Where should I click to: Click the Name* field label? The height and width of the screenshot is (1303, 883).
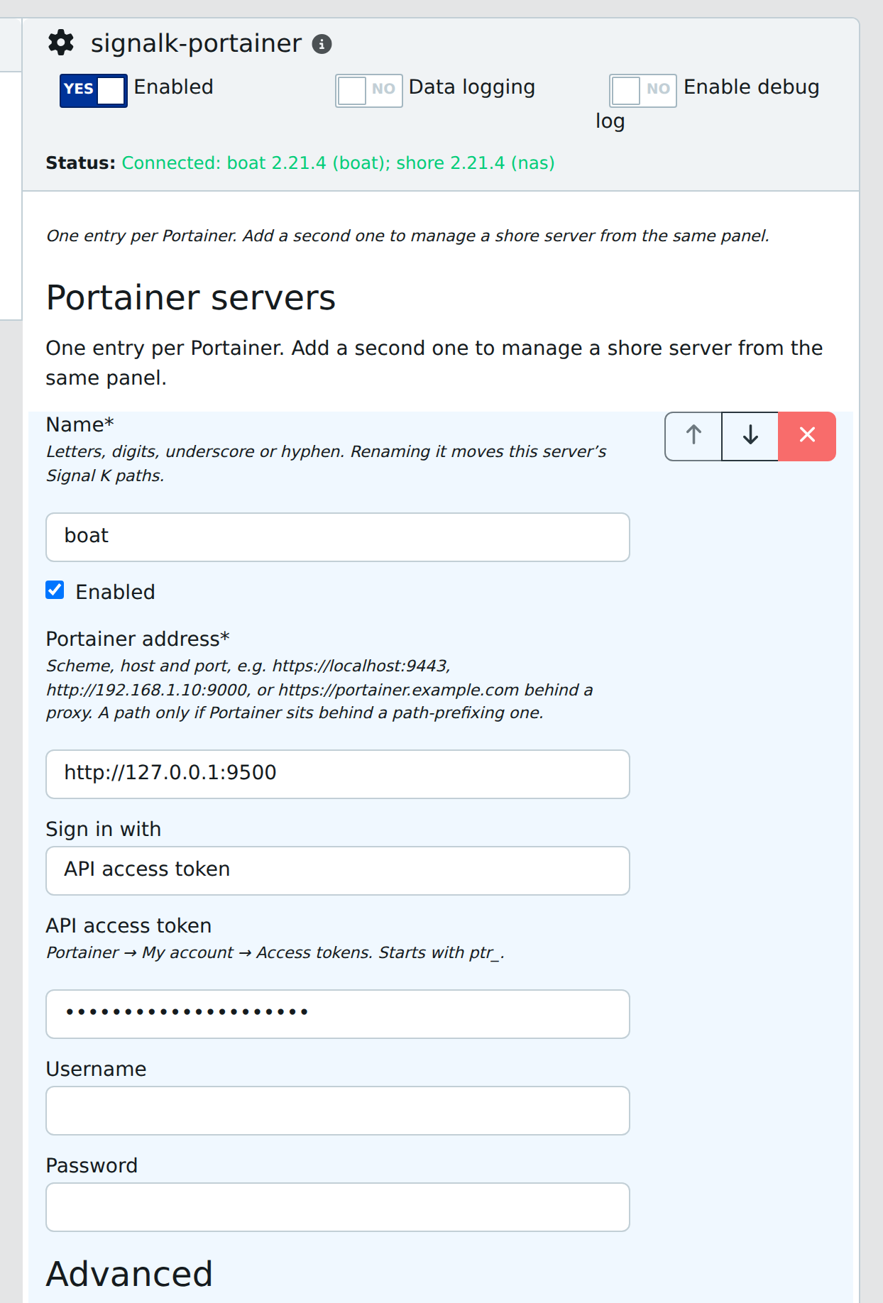pos(80,424)
